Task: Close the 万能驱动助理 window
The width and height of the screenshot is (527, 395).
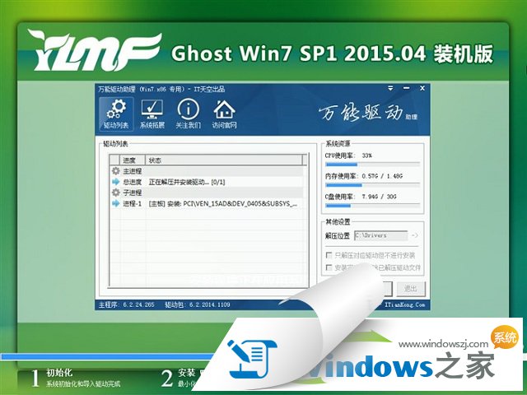Action: tap(422, 88)
